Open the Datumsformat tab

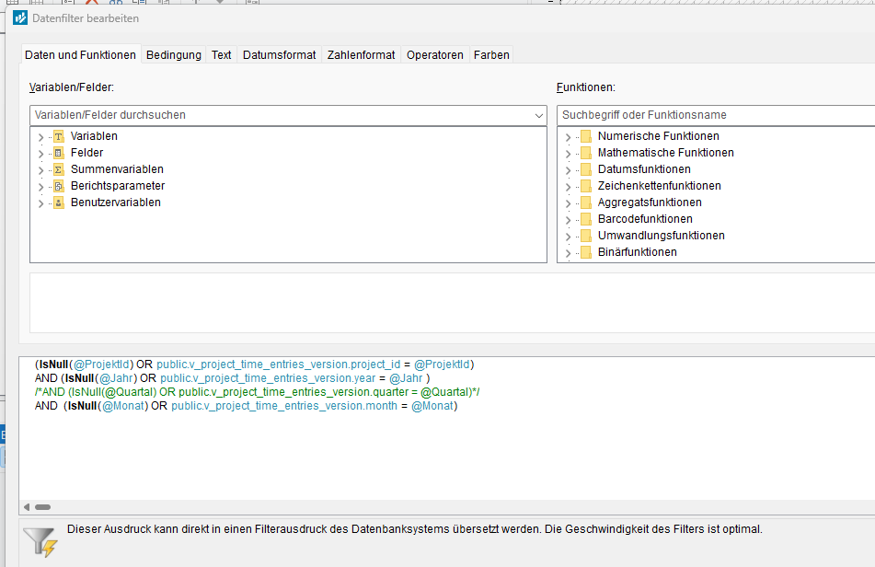point(279,54)
